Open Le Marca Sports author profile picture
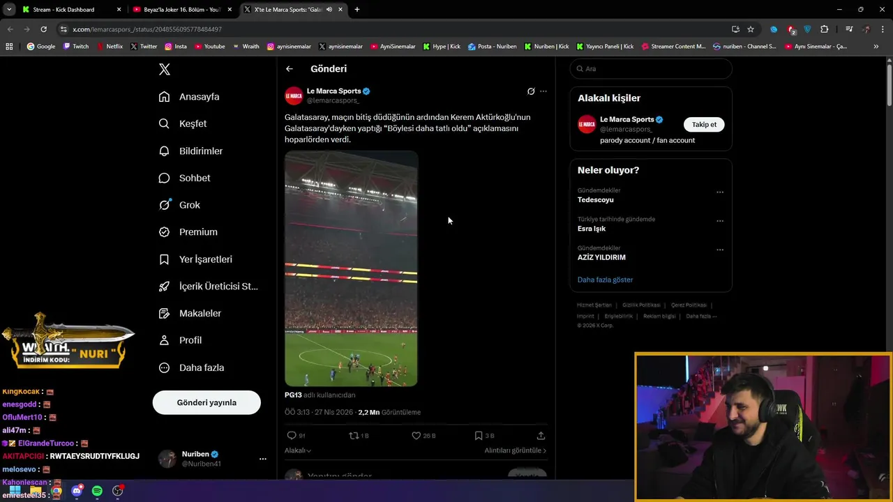The image size is (893, 502). [x=294, y=96]
